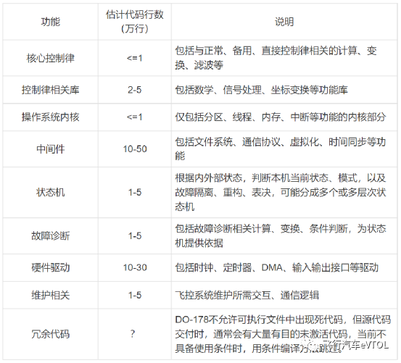Screen dimensions: 401x363
Task: Click the 功能 column header
Action: 50,22
